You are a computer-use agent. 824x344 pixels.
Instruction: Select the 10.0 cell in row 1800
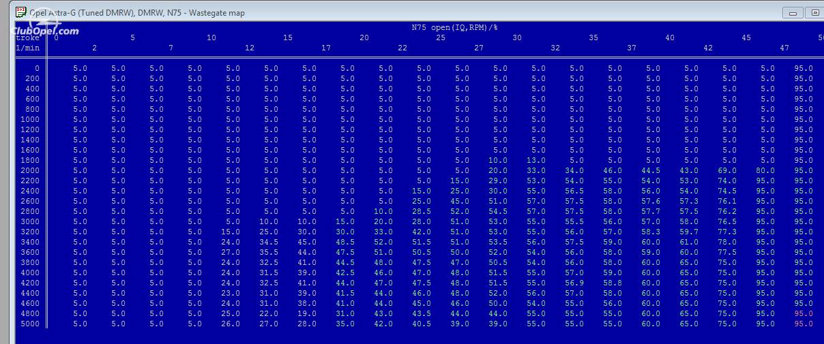498,161
